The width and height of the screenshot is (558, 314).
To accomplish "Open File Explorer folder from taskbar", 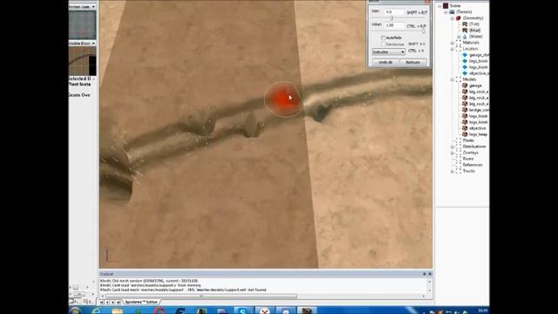I will pos(118,311).
